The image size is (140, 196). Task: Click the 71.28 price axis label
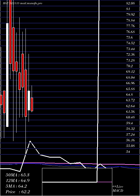pos(130,60)
